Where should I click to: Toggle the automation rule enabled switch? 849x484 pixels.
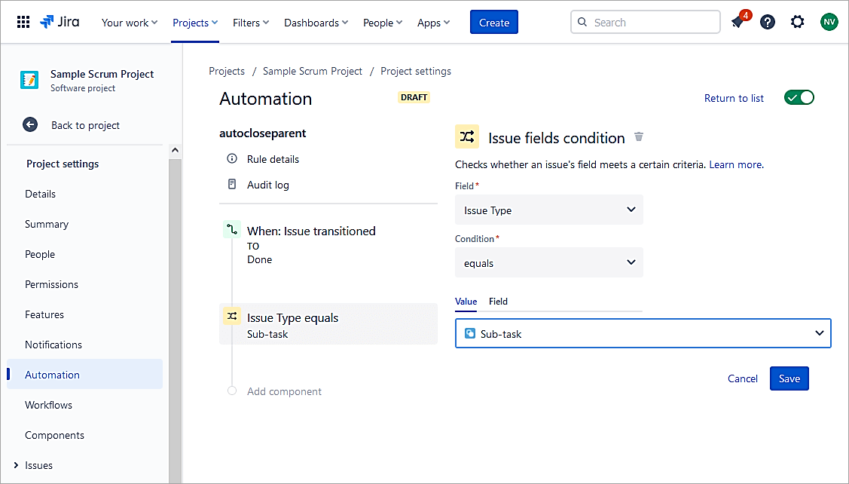click(799, 98)
